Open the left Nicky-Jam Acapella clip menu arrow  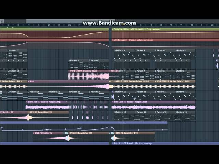[x=27, y=102]
